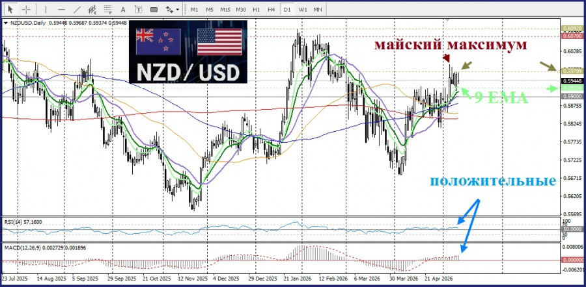This screenshot has height=287, width=586.
Task: Click the current price tag 0.59448
Action: pos(571,80)
